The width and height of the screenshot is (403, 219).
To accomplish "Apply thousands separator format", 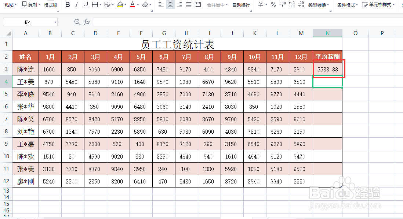I will 283,5.
